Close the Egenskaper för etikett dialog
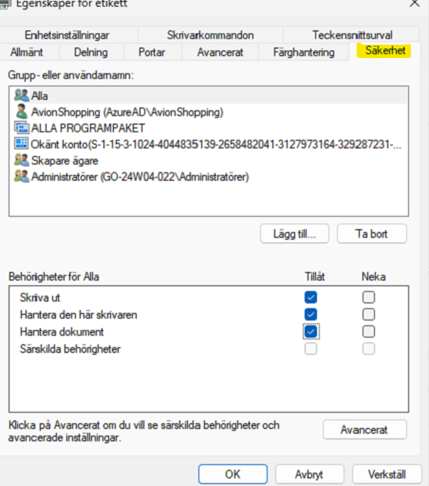The image size is (429, 486). click(415, 3)
